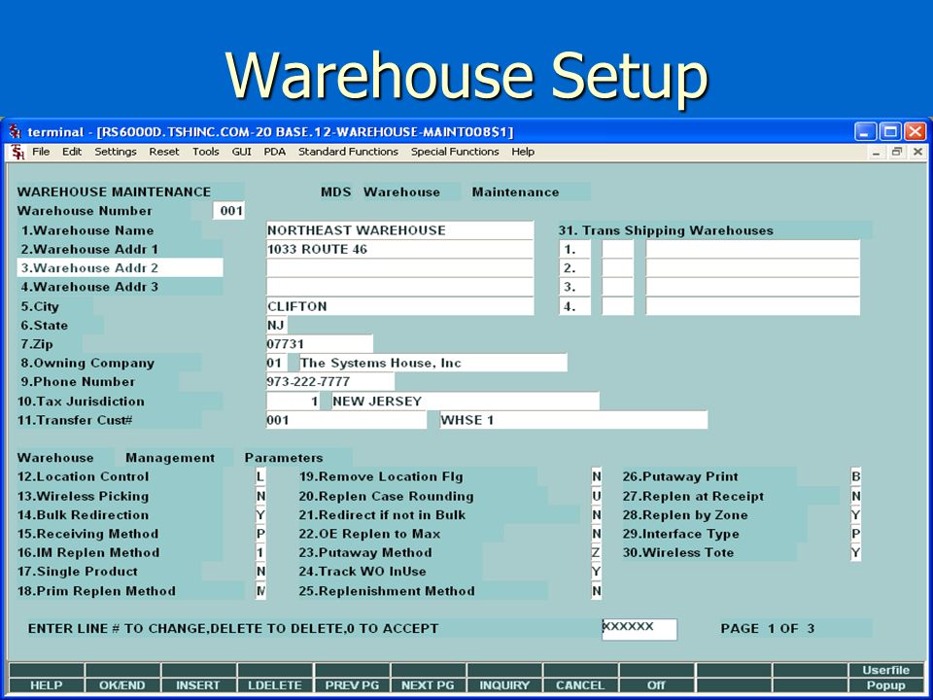Viewport: 933px width, 700px height.
Task: Open the GUI menu
Action: 242,152
